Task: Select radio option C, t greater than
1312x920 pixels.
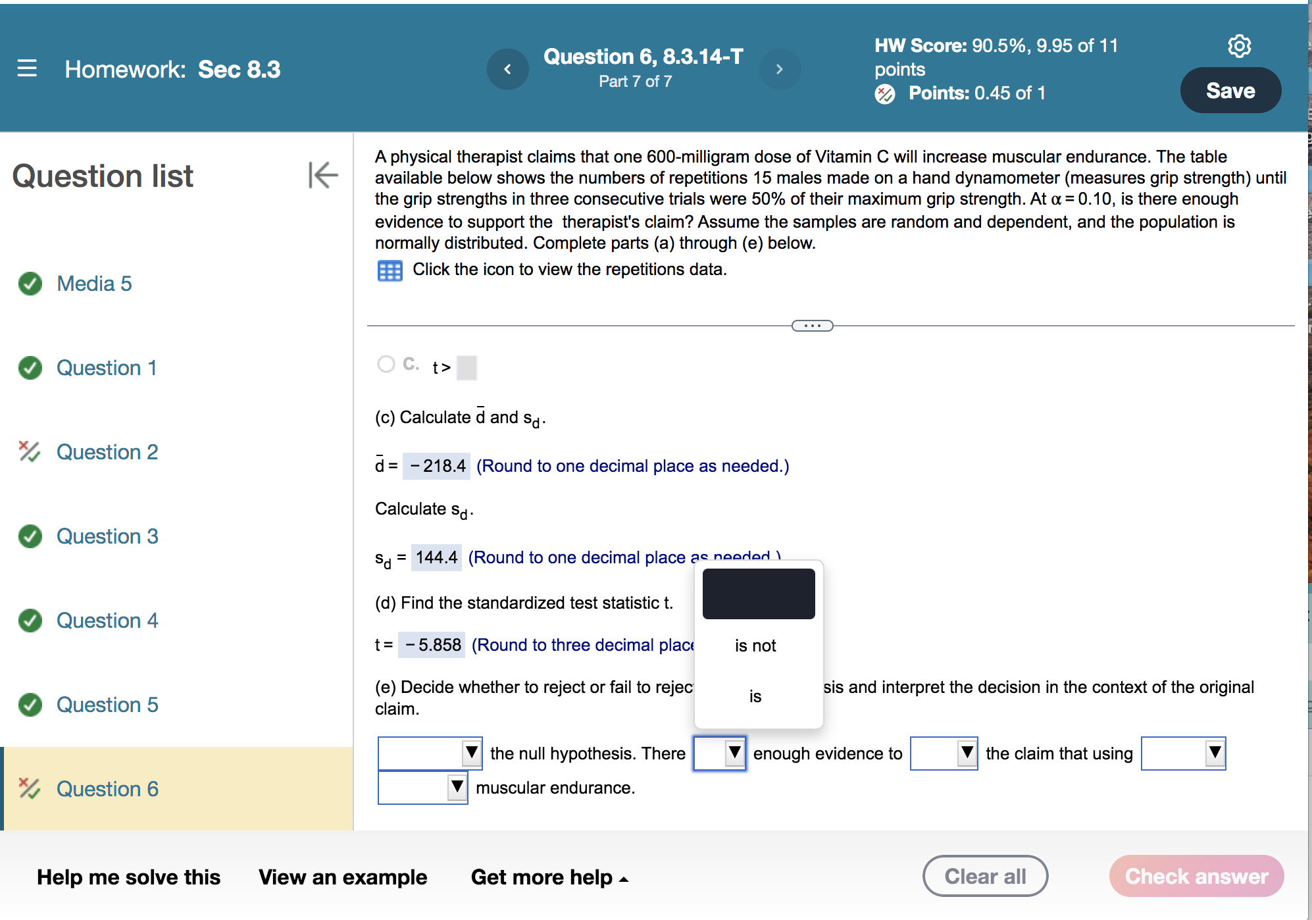Action: coord(386,364)
